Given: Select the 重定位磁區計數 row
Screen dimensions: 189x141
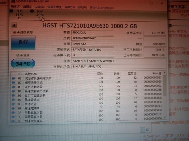Looking at the screenshot, I should coord(87,95).
